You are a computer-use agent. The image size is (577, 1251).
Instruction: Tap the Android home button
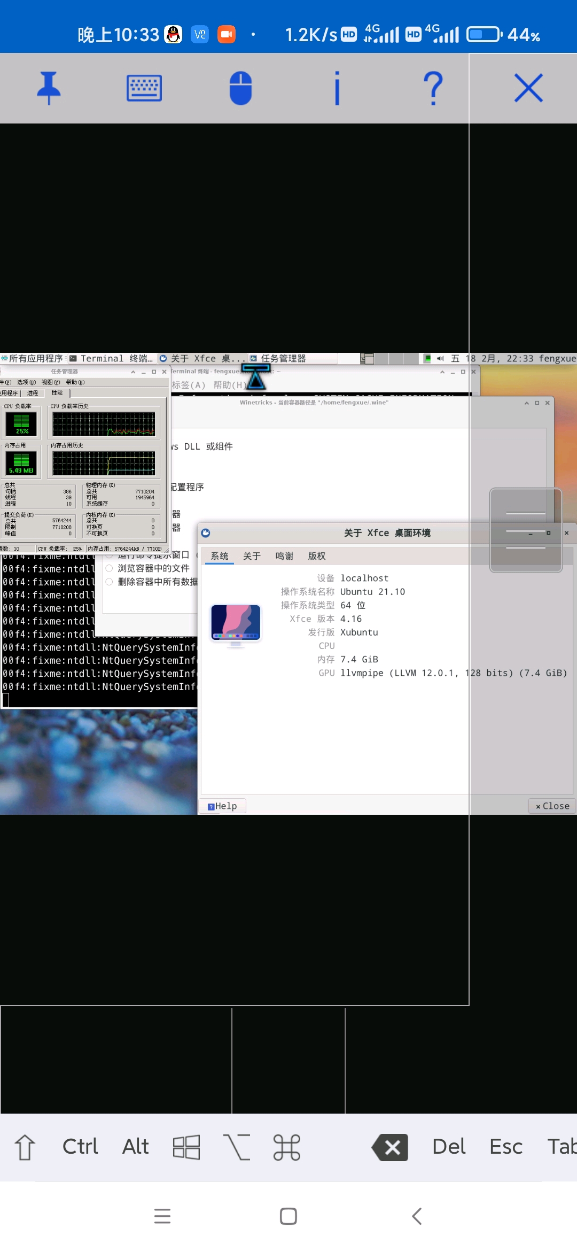288,1216
